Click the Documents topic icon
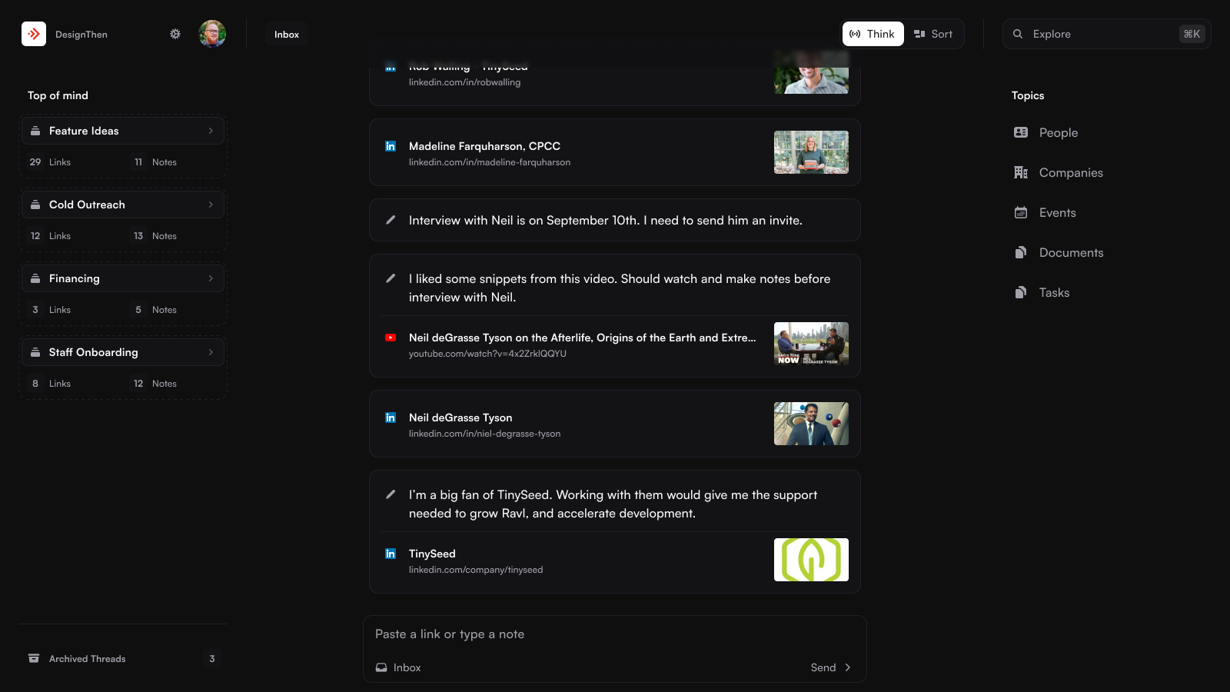 tap(1021, 252)
